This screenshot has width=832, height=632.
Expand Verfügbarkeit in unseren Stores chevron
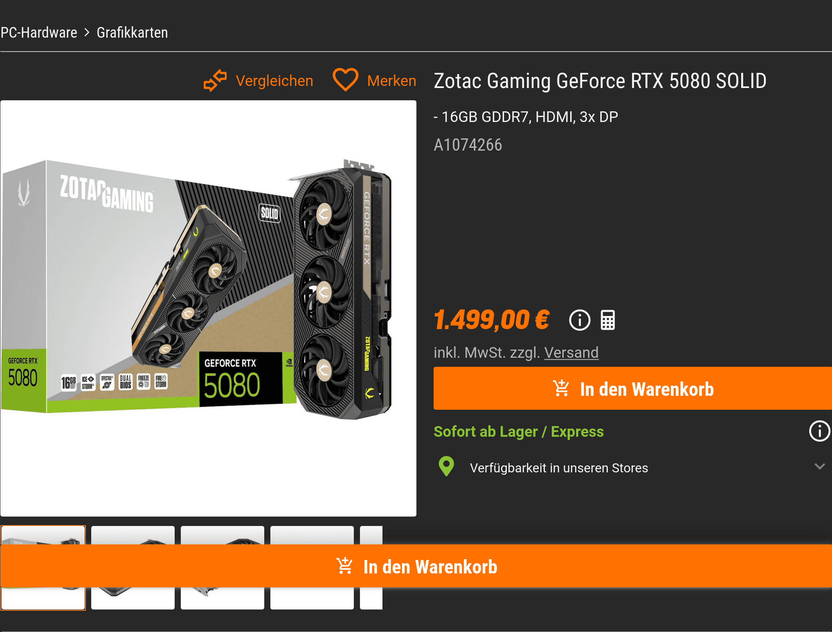point(820,467)
